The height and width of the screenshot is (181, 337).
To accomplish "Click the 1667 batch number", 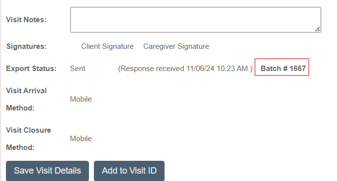I will pos(297,69).
